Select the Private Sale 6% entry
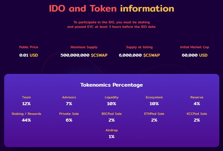Image resolution: width=223 pixels, height=151 pixels. [69, 117]
